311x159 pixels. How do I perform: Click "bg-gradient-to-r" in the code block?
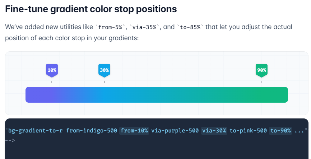(x=36, y=131)
